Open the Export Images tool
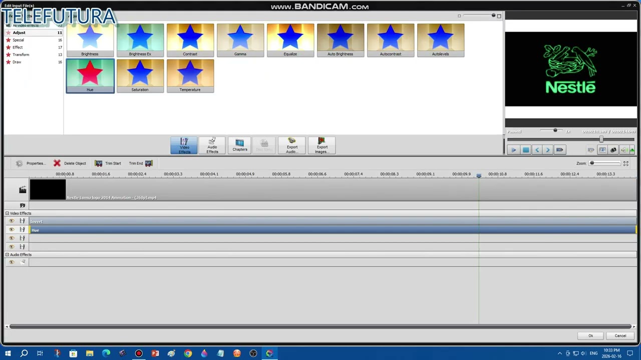641x360 pixels. coord(322,145)
